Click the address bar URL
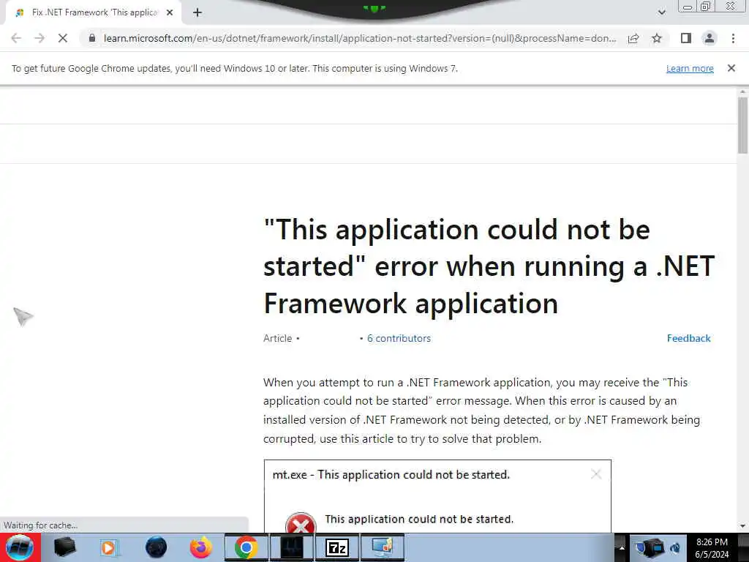Viewport: 749px width, 562px height. pyautogui.click(x=359, y=38)
